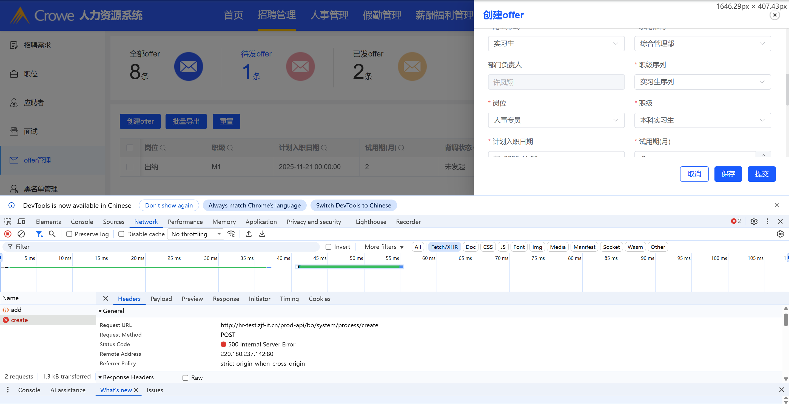Tick the Invert filter checkbox

tap(328, 247)
